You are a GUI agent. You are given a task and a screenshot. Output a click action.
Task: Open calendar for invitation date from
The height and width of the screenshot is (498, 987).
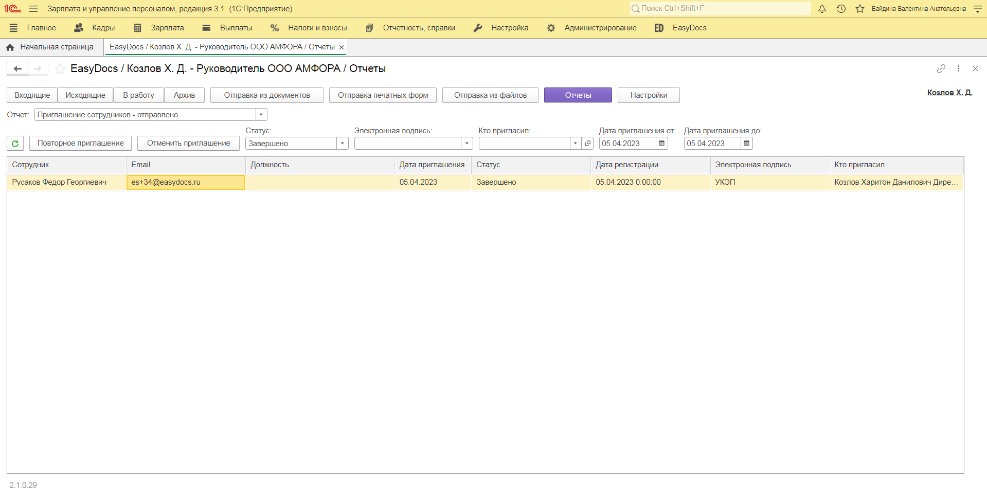point(661,144)
